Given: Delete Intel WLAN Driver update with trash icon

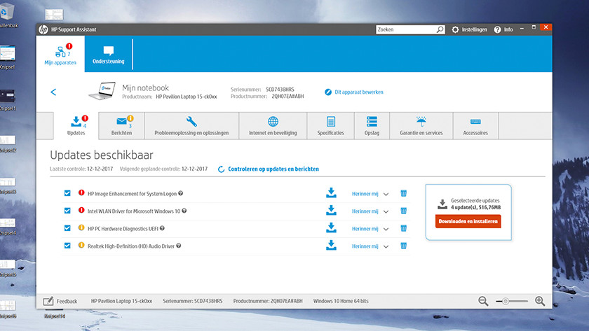Looking at the screenshot, I should [403, 211].
